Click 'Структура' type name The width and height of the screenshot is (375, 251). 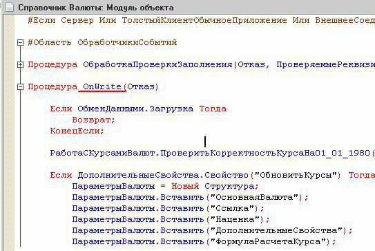tap(229, 186)
